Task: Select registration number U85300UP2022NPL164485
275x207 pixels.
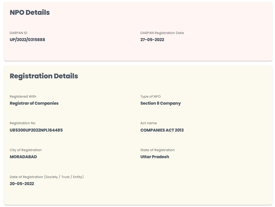Action: pos(36,130)
